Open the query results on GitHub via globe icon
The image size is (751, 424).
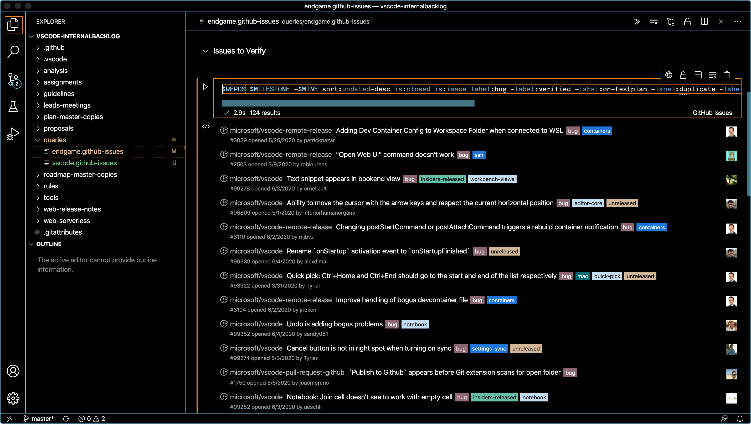point(669,75)
